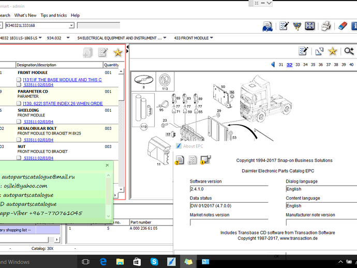The width and height of the screenshot is (357, 268).
Task: Select CD thumbnail item 8
Action: click(144, 81)
